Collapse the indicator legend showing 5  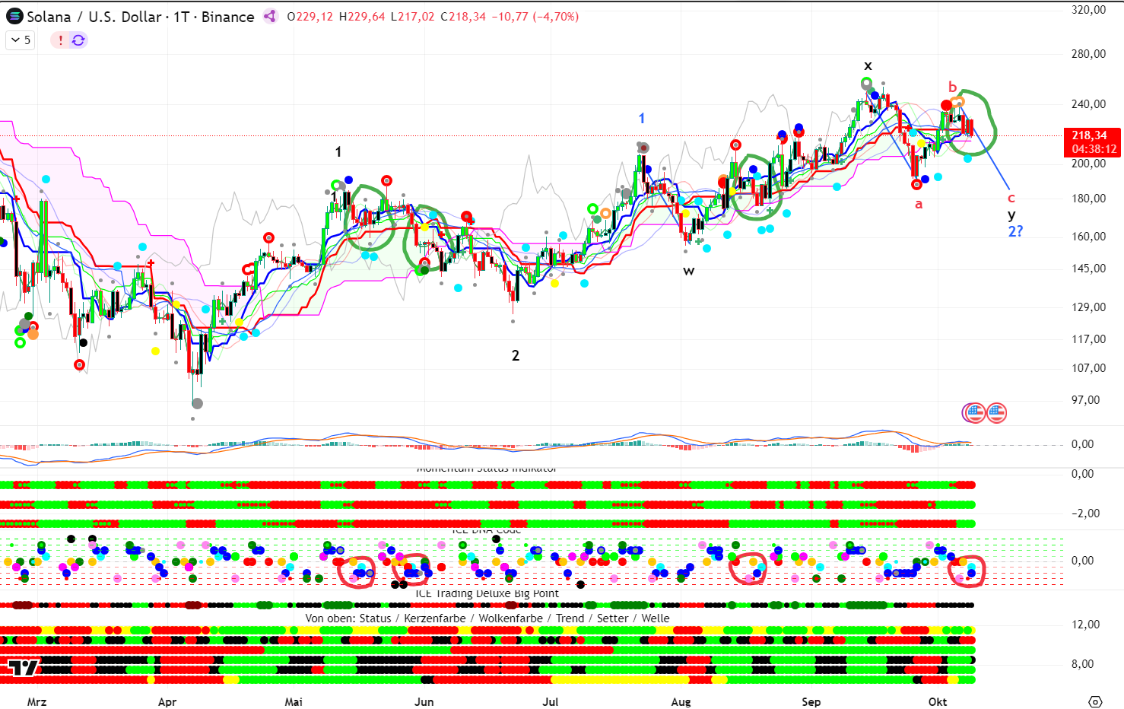21,40
